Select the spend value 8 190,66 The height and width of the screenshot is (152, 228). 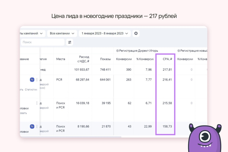pos(83,127)
